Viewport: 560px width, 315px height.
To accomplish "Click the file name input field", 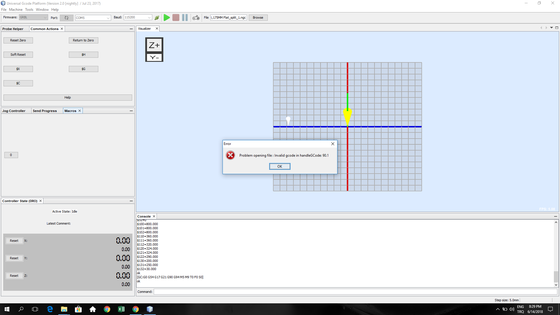I will [x=229, y=17].
